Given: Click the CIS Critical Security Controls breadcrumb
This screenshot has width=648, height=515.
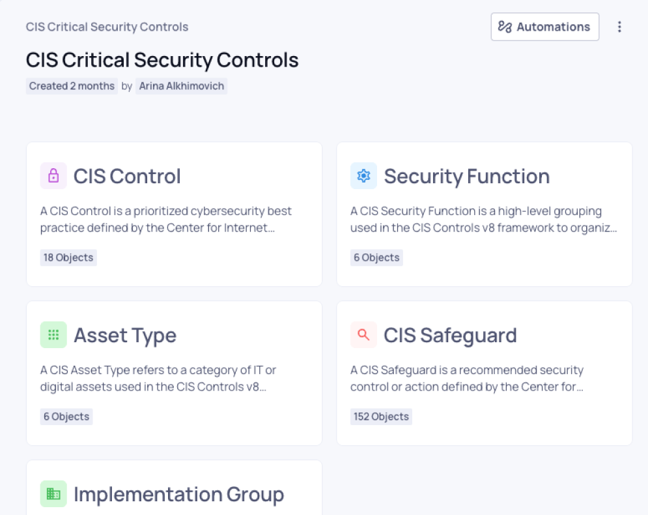Looking at the screenshot, I should 107,27.
